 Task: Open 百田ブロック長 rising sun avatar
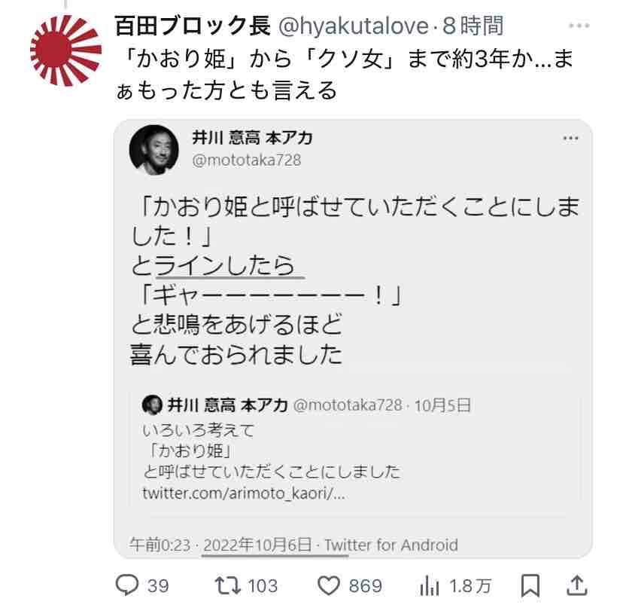click(x=65, y=50)
